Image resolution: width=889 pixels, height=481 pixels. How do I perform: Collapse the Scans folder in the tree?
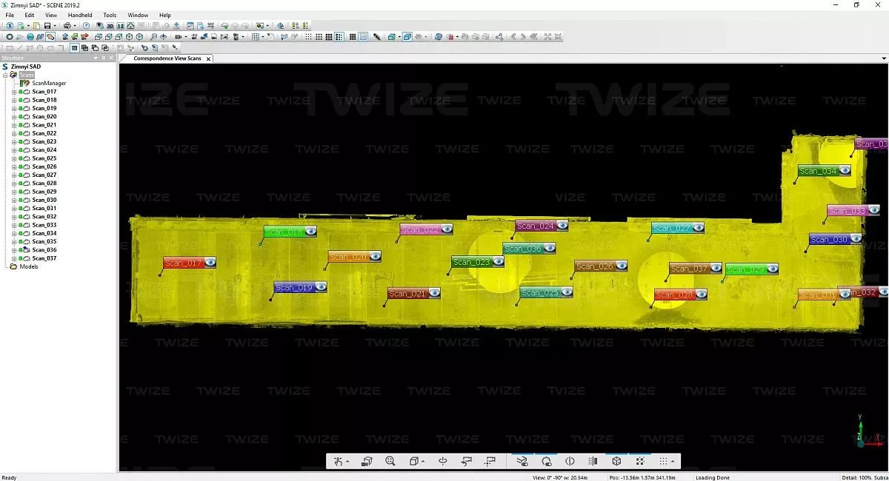pyautogui.click(x=5, y=75)
